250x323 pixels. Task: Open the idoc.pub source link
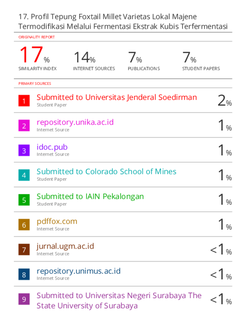pyautogui.click(x=52, y=147)
